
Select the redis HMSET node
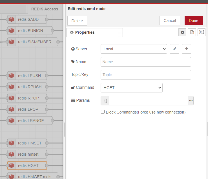[x=27, y=143]
